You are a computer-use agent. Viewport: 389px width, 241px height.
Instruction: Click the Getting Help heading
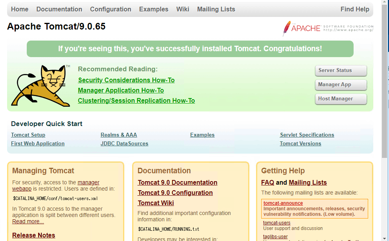click(x=283, y=171)
